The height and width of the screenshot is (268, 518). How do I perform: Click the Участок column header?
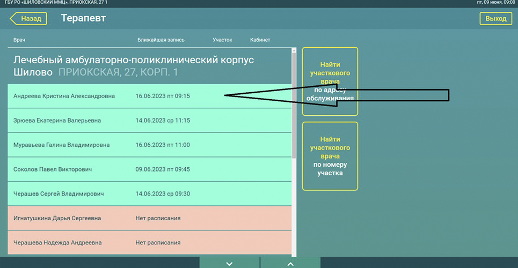[x=222, y=40]
